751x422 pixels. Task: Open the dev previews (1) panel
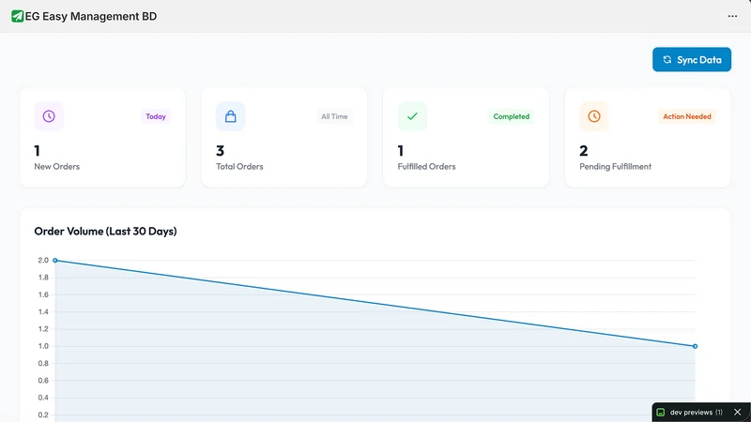point(696,412)
